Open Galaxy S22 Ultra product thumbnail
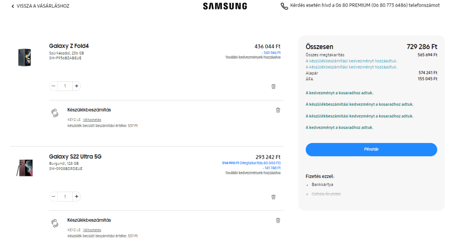The image size is (454, 243). pyautogui.click(x=24, y=167)
